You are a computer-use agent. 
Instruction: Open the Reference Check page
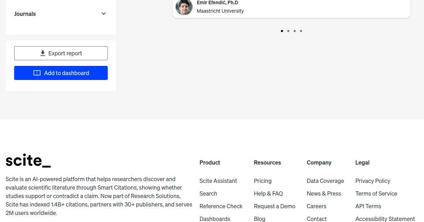point(221,206)
